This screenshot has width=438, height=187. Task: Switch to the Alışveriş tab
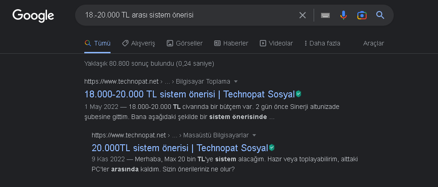click(x=138, y=43)
